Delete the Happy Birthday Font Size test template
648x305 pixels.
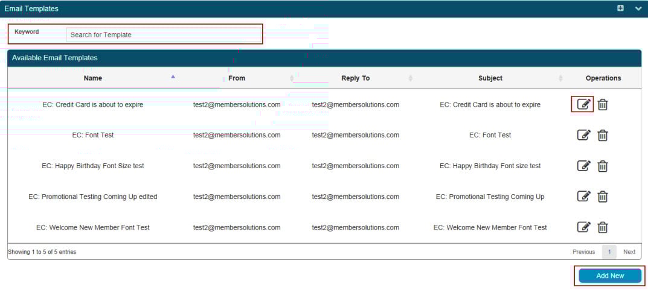(x=602, y=166)
